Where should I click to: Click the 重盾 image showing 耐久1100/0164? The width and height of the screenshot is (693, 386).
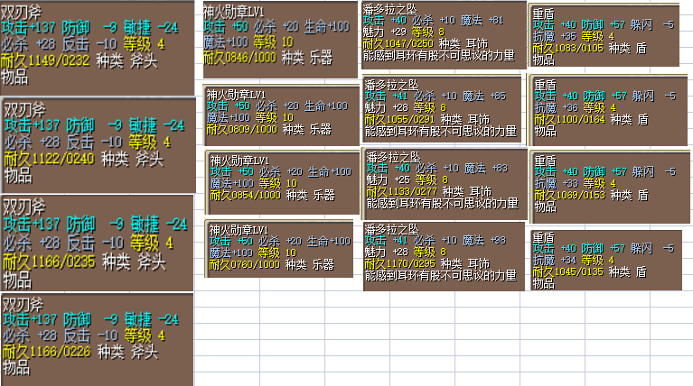(603, 109)
